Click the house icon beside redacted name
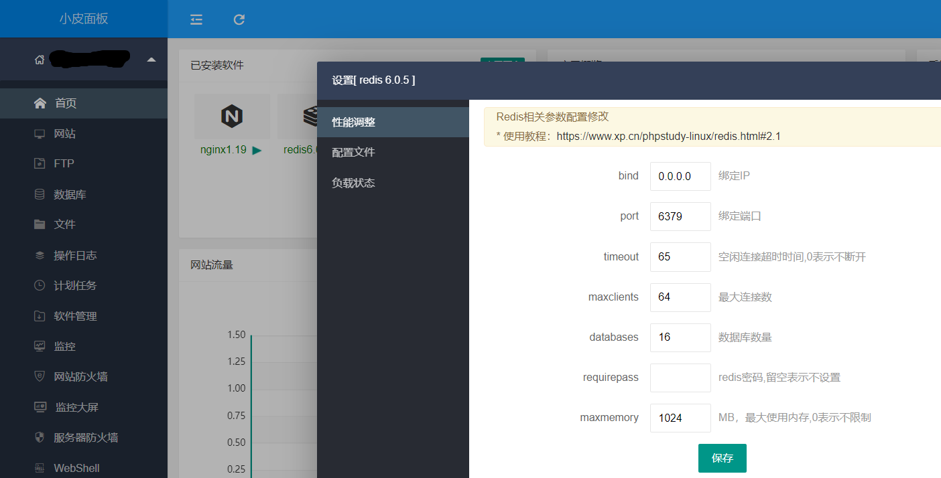The image size is (941, 478). pos(40,60)
